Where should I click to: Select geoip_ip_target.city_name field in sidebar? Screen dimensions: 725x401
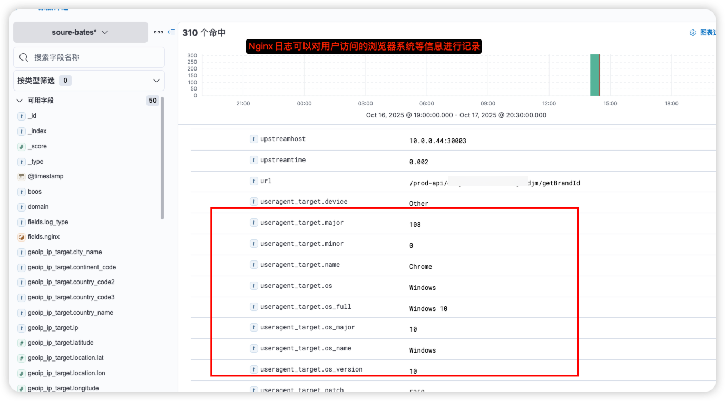tap(65, 252)
